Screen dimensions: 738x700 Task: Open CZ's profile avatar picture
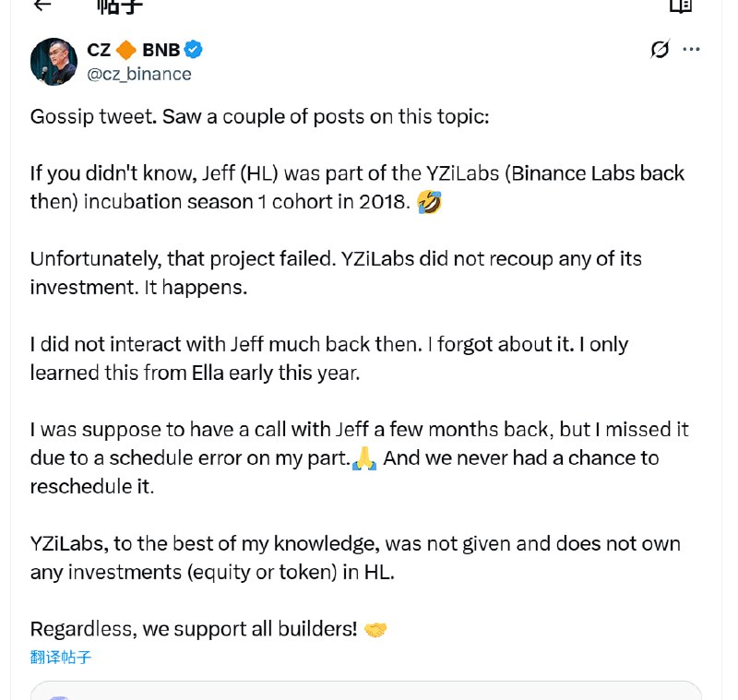coord(54,62)
